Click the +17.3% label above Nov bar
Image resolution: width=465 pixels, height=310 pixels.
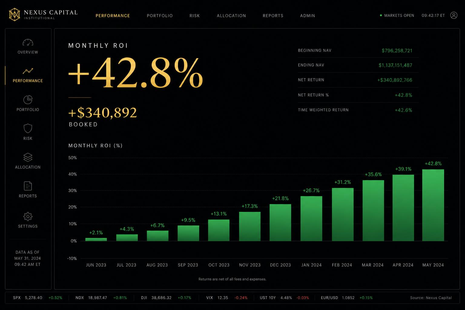[249, 206]
